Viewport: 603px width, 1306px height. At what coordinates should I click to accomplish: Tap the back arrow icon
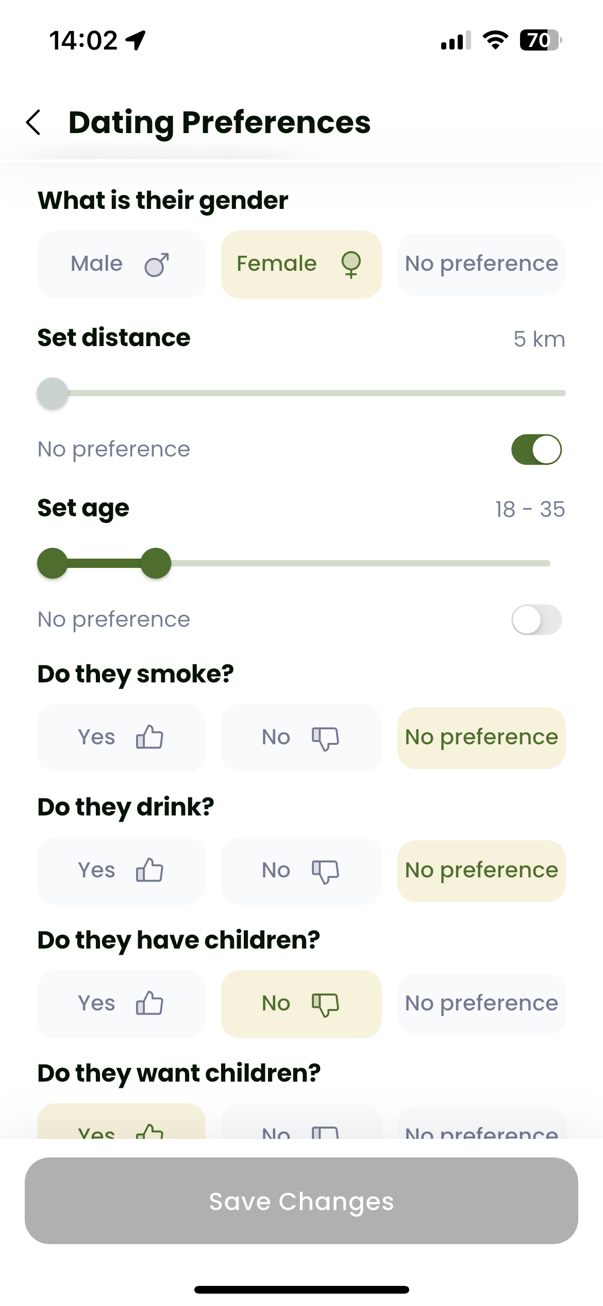click(x=33, y=123)
